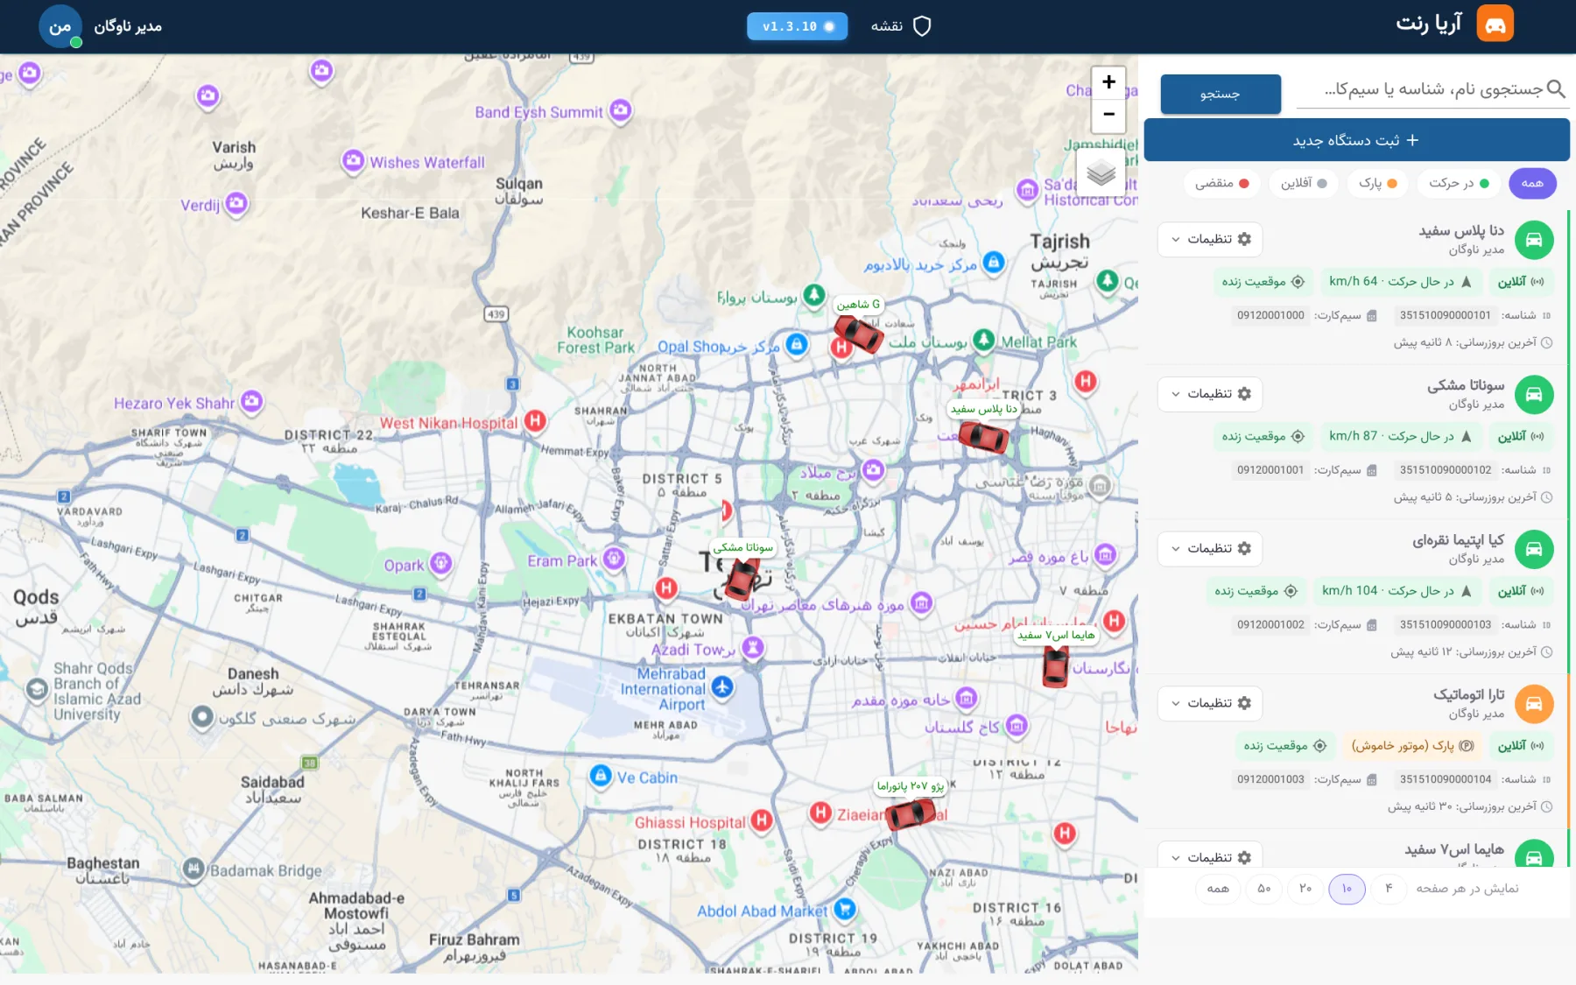This screenshot has width=1576, height=985.
Task: Select the همه filter tab
Action: tap(1532, 183)
